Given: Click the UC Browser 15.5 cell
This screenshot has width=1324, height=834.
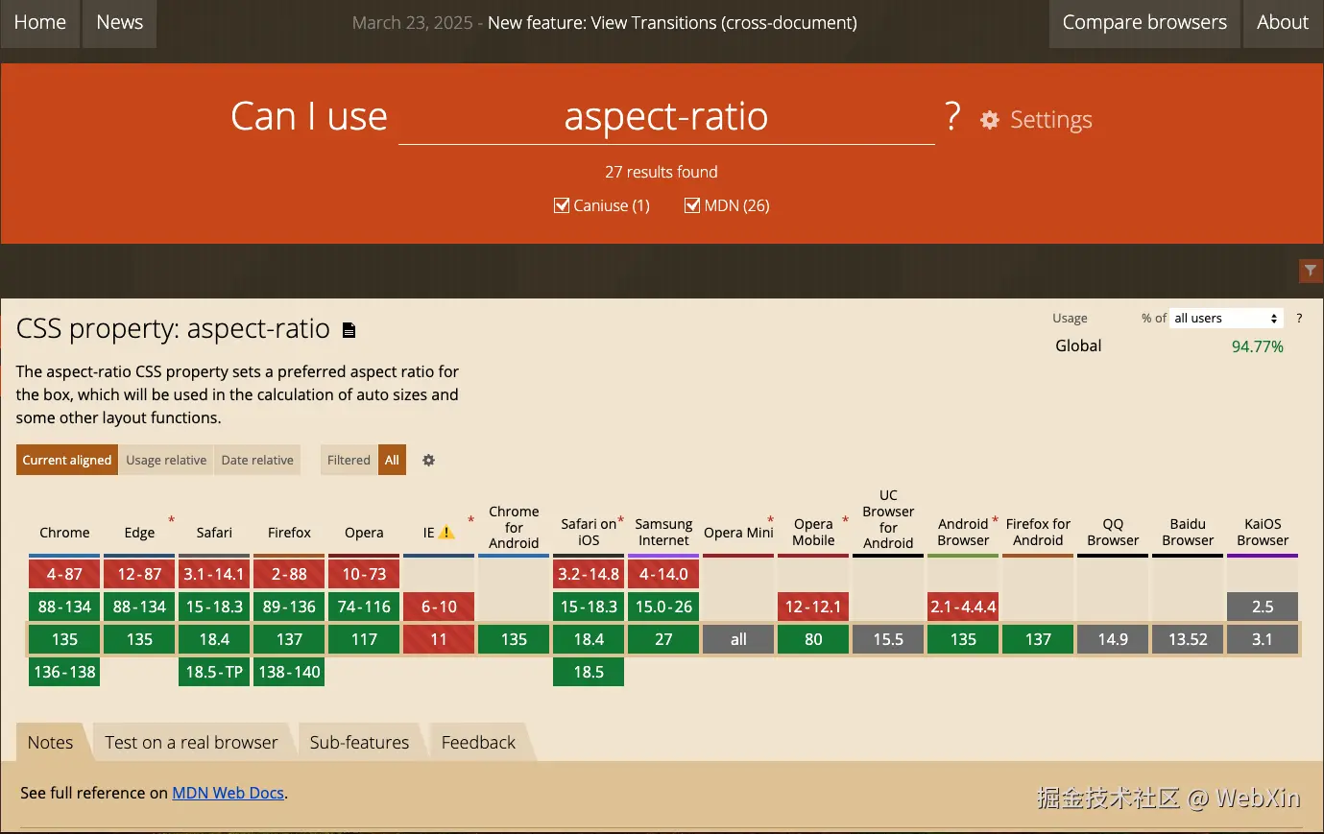Looking at the screenshot, I should [888, 639].
